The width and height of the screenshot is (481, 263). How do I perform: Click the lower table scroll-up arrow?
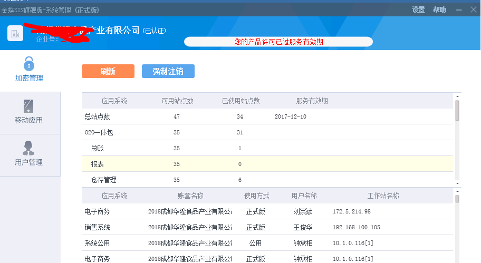pyautogui.click(x=457, y=191)
